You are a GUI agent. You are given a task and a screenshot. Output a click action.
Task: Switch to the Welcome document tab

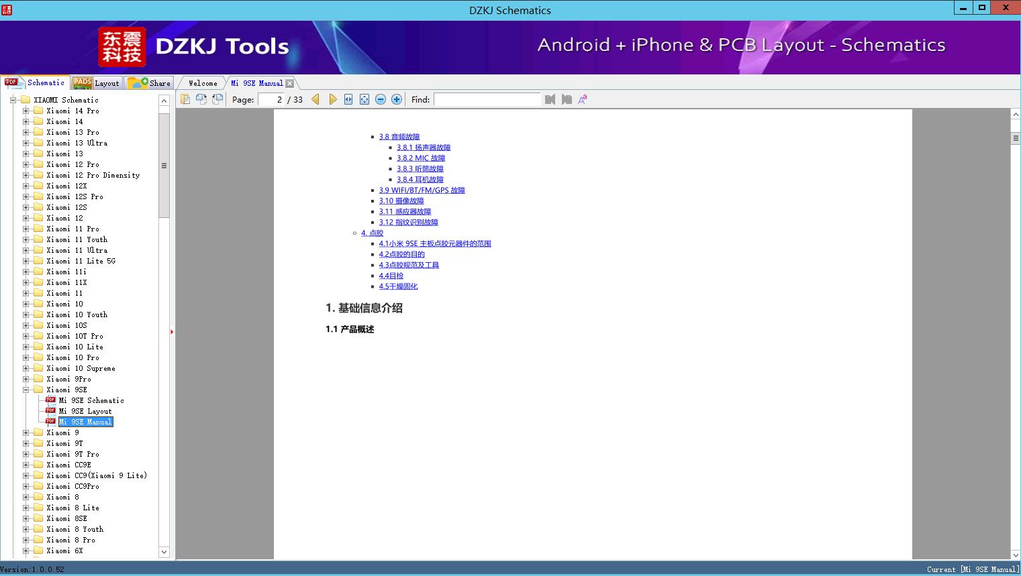(x=203, y=83)
